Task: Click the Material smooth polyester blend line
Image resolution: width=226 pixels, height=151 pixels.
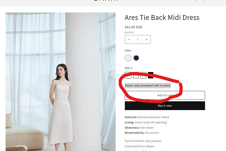Action: (147, 117)
